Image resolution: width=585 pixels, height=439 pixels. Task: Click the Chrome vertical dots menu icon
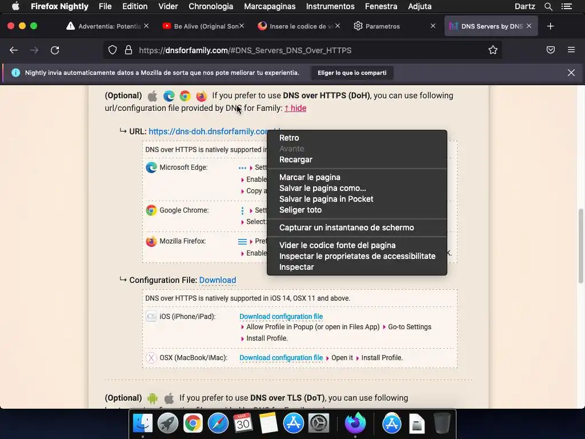[242, 211]
